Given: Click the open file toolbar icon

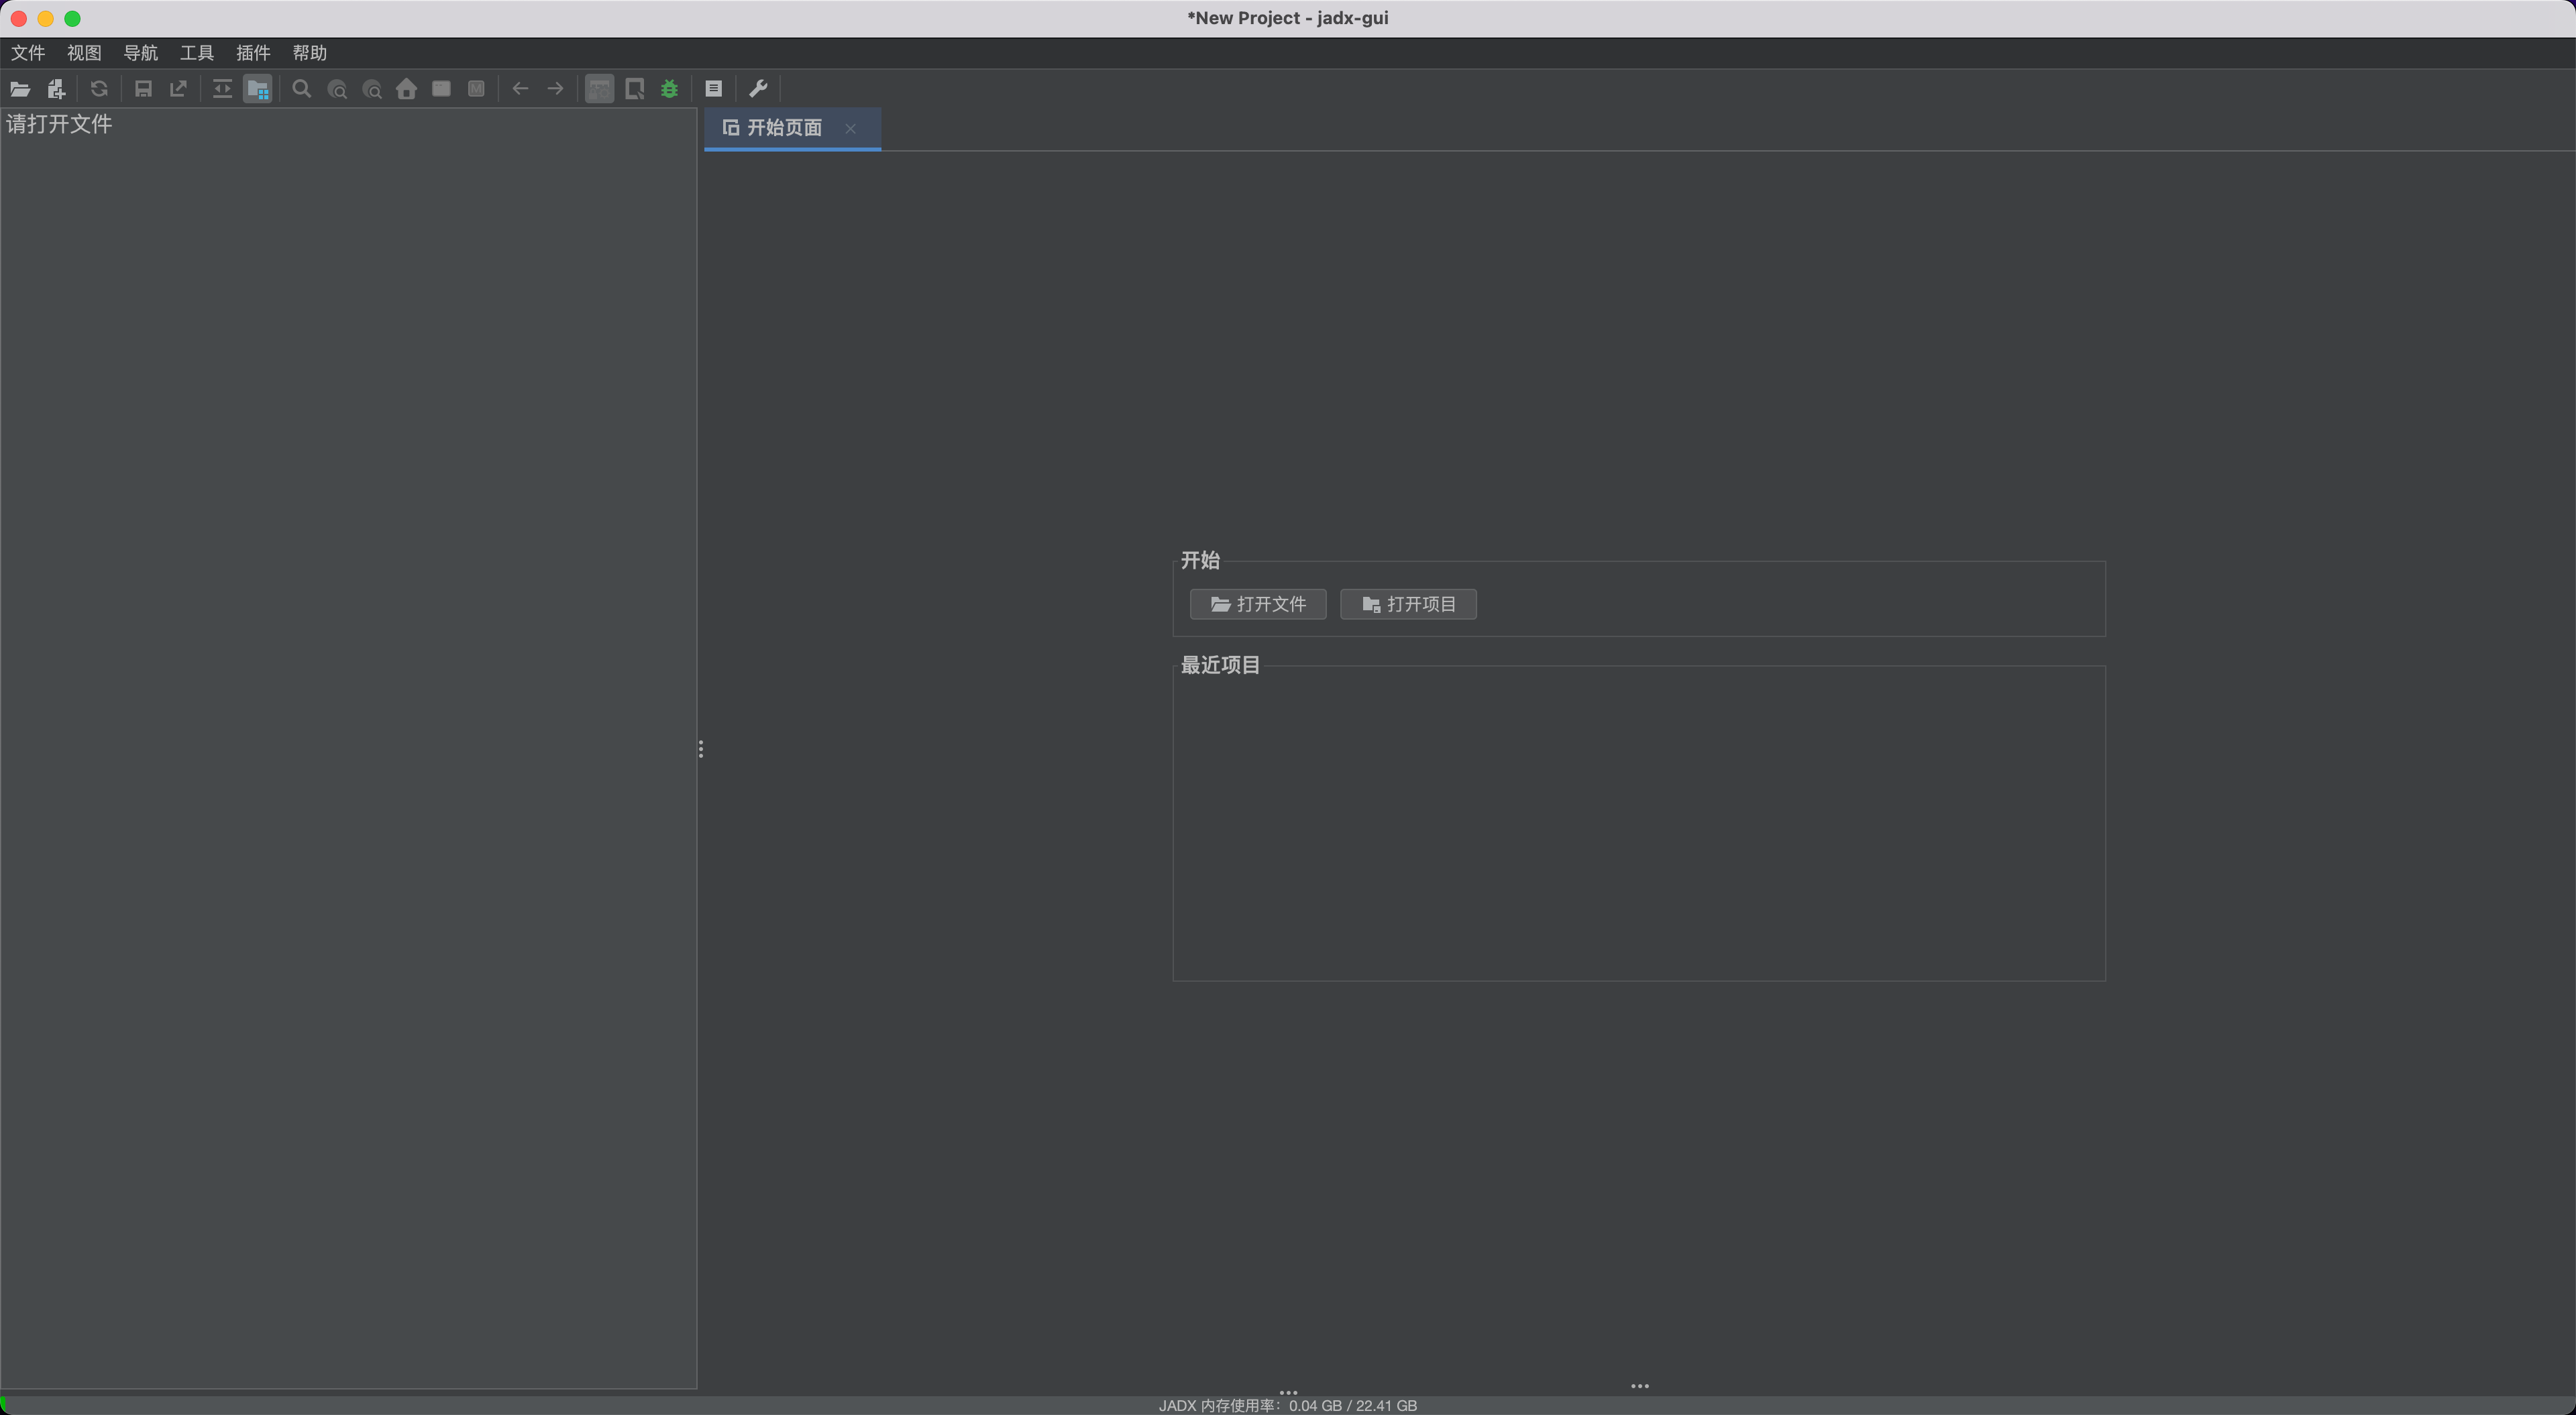Looking at the screenshot, I should [20, 89].
